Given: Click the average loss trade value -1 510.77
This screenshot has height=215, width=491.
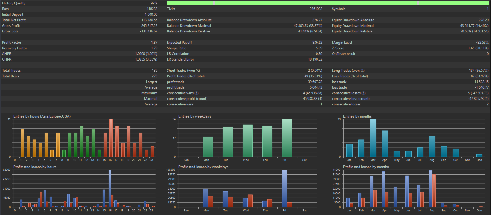Looking at the screenshot, I should pyautogui.click(x=482, y=87).
